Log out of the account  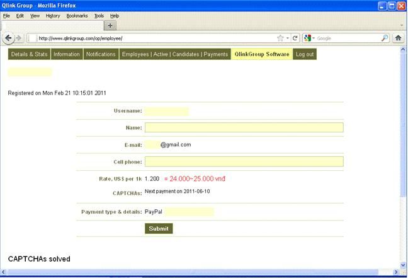point(305,54)
